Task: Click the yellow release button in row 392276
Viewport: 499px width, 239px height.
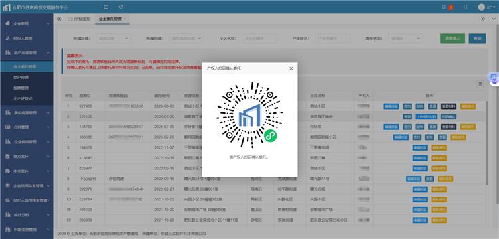Action: click(x=439, y=189)
